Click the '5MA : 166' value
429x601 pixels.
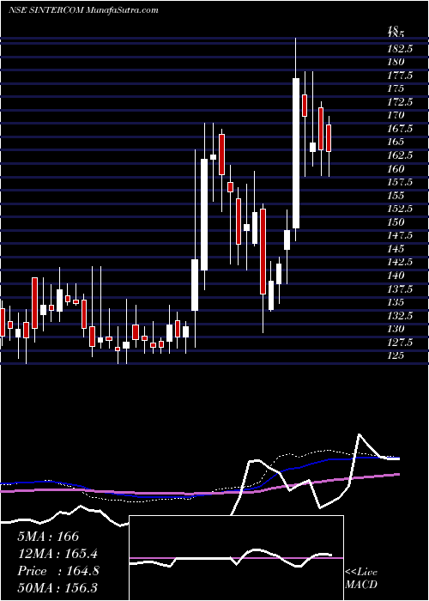(48, 537)
